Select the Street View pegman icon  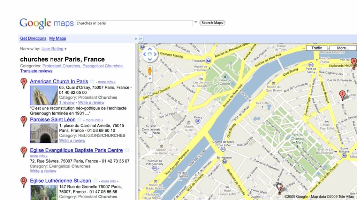tap(150, 70)
